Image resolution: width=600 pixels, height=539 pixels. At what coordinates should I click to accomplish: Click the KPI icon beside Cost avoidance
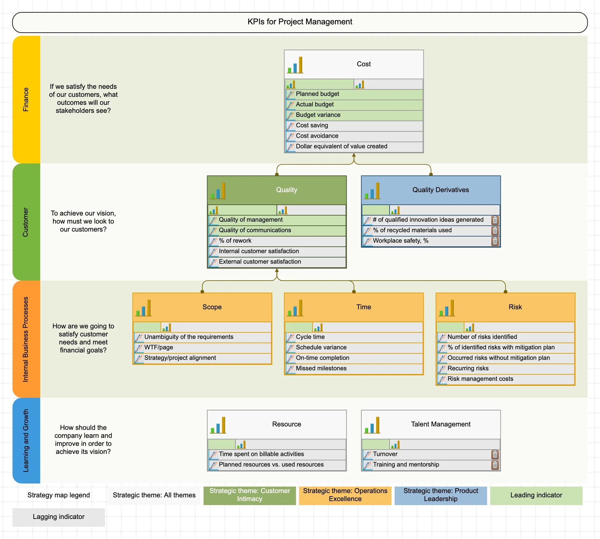tap(290, 136)
